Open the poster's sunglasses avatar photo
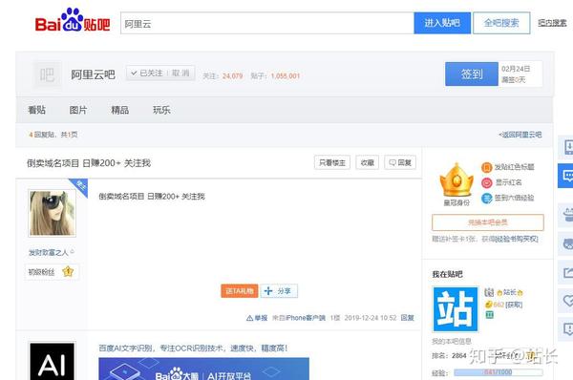Screen dimensions: 573x380 click(x=52, y=213)
